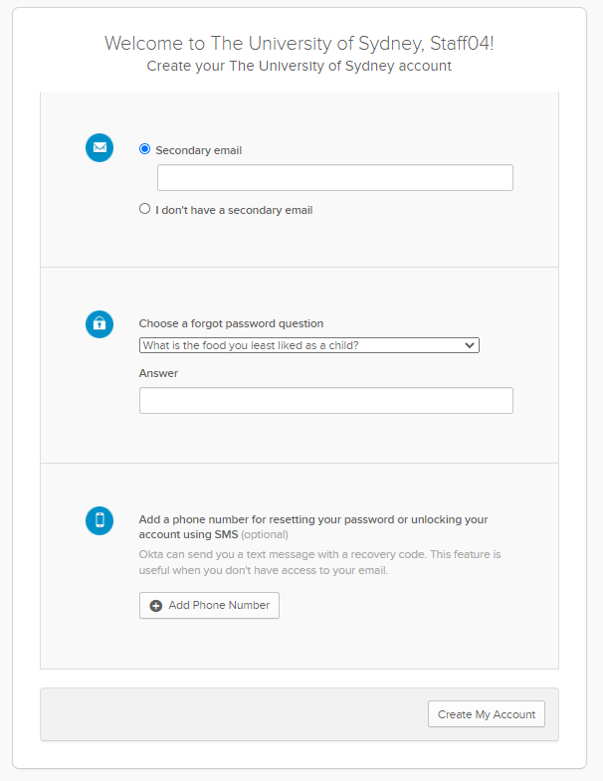603x781 pixels.
Task: Choose the no secondary email radio button
Action: 145,209
